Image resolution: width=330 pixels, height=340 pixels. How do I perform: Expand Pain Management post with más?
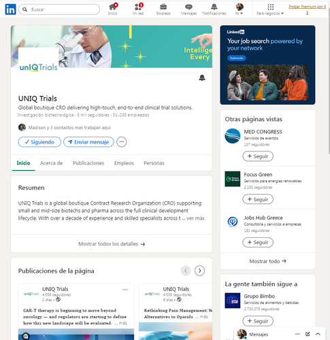click(x=203, y=317)
